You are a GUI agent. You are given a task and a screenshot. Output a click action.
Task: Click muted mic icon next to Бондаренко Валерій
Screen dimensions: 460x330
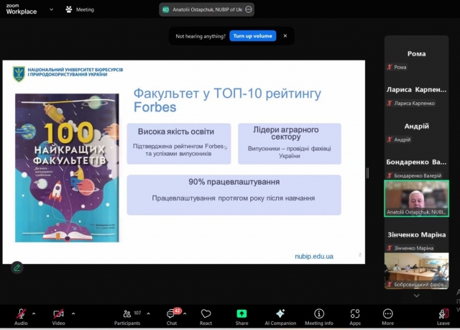390,175
